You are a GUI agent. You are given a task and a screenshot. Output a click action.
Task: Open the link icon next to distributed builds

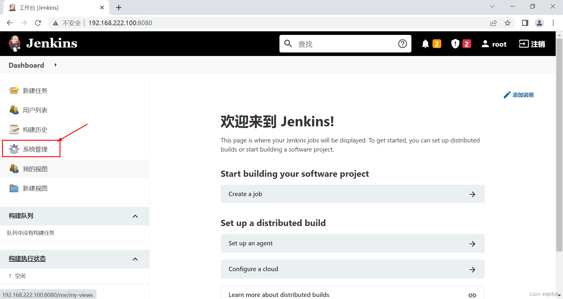tap(472, 295)
